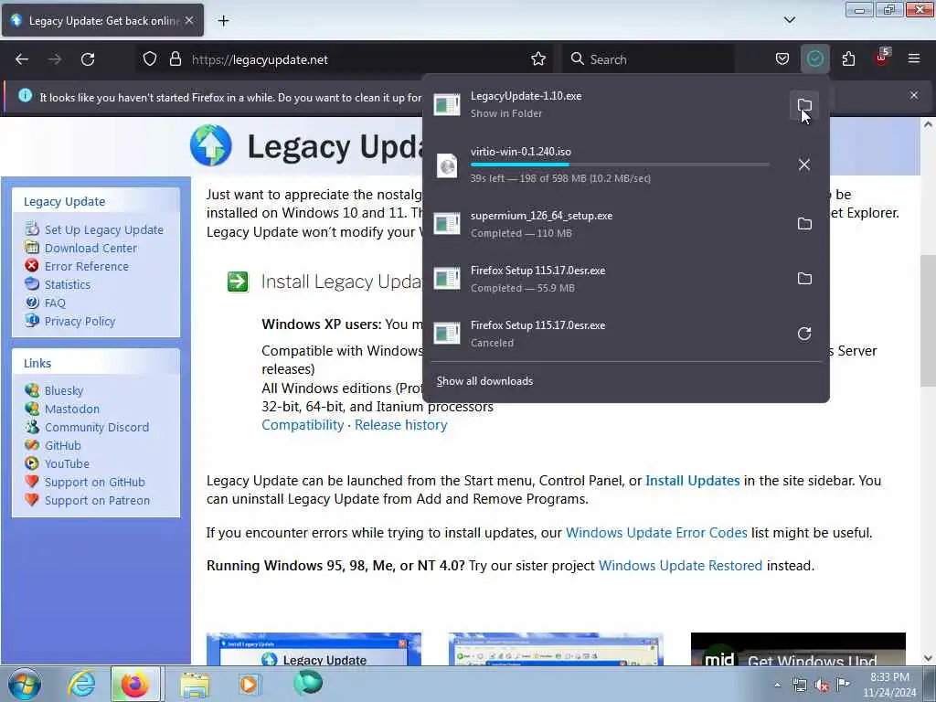
Task: Visit the Mastodon link
Action: click(x=72, y=409)
